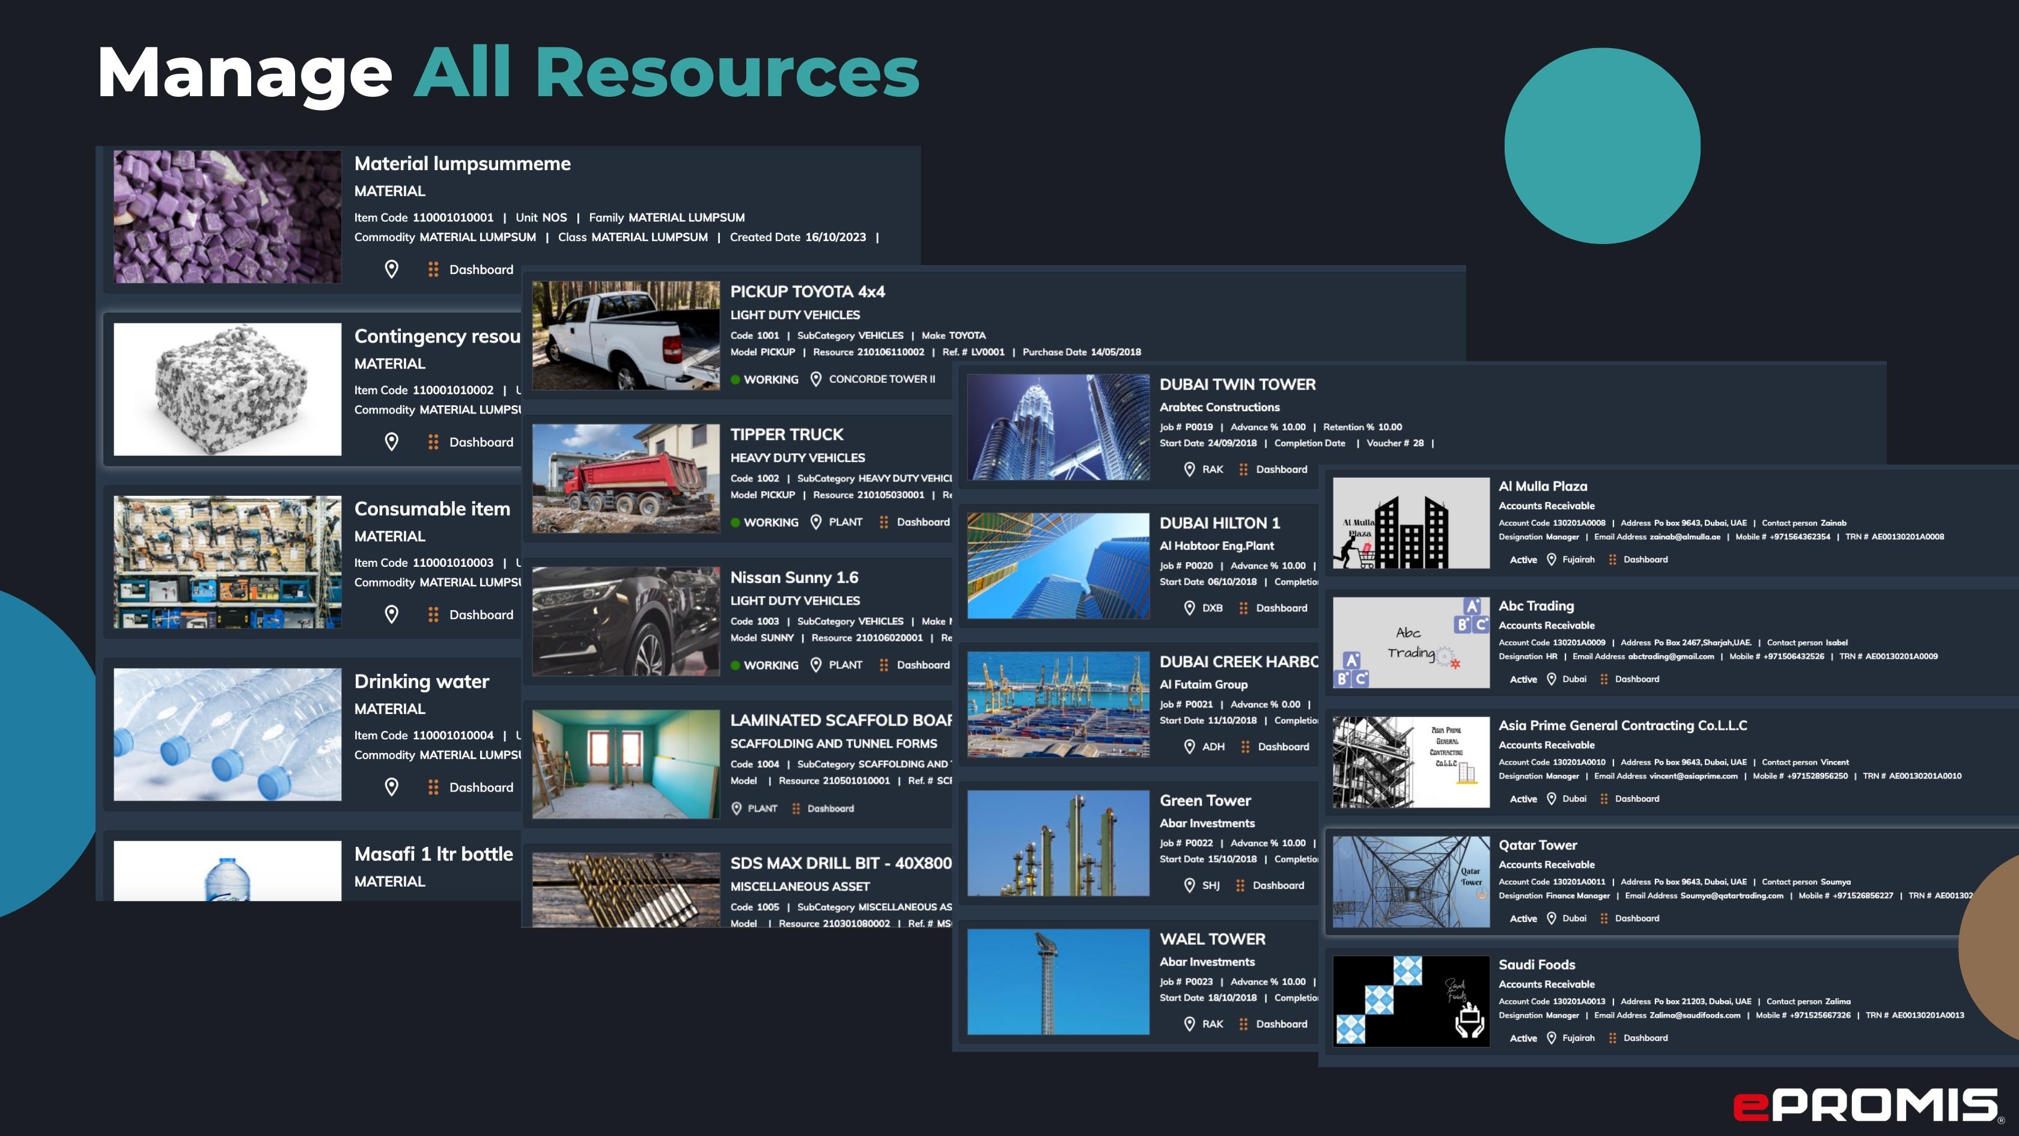Click WORKING status indicator for Pickup Toyota
This screenshot has height=1136, width=2019.
point(764,379)
